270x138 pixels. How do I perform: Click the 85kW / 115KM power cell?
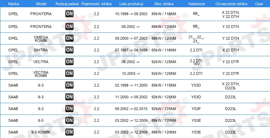[164, 85]
